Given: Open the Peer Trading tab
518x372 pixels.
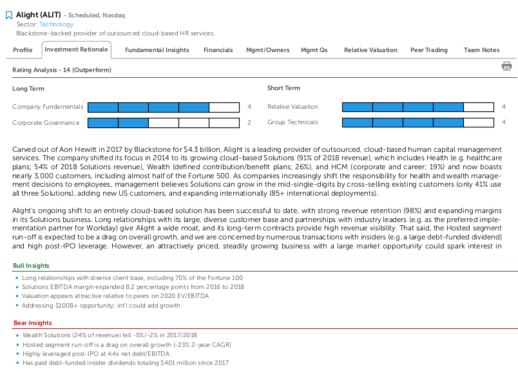Looking at the screenshot, I should click(x=429, y=50).
